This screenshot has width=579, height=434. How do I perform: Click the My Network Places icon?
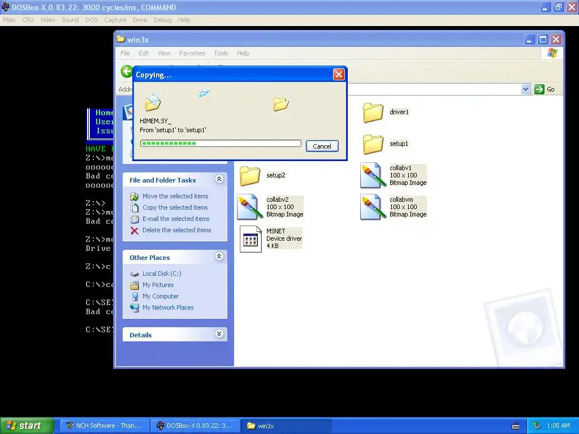135,308
